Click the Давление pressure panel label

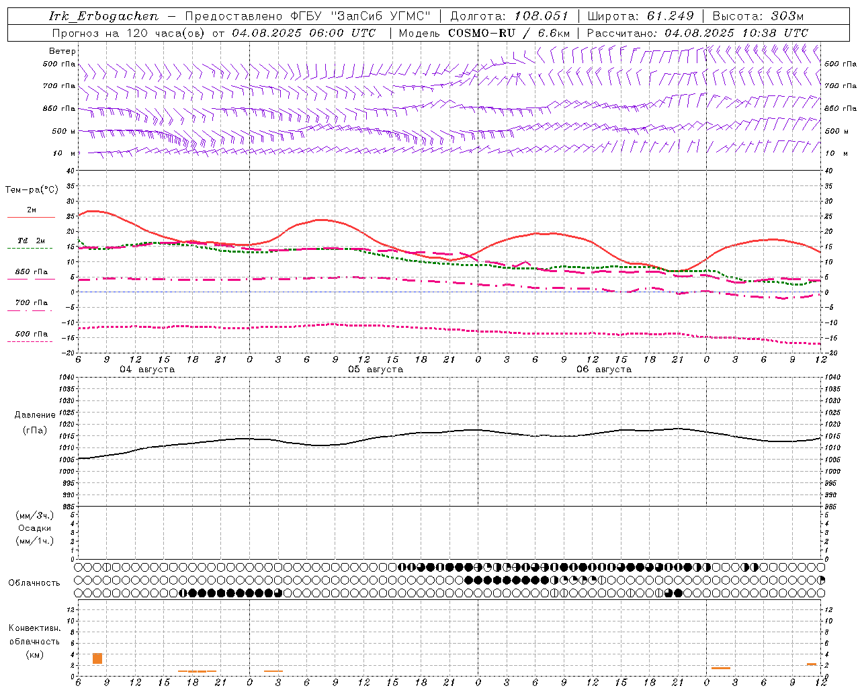pos(35,415)
